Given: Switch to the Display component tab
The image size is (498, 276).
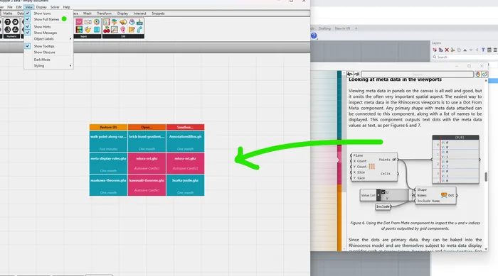Looking at the screenshot, I should pyautogui.click(x=122, y=13).
